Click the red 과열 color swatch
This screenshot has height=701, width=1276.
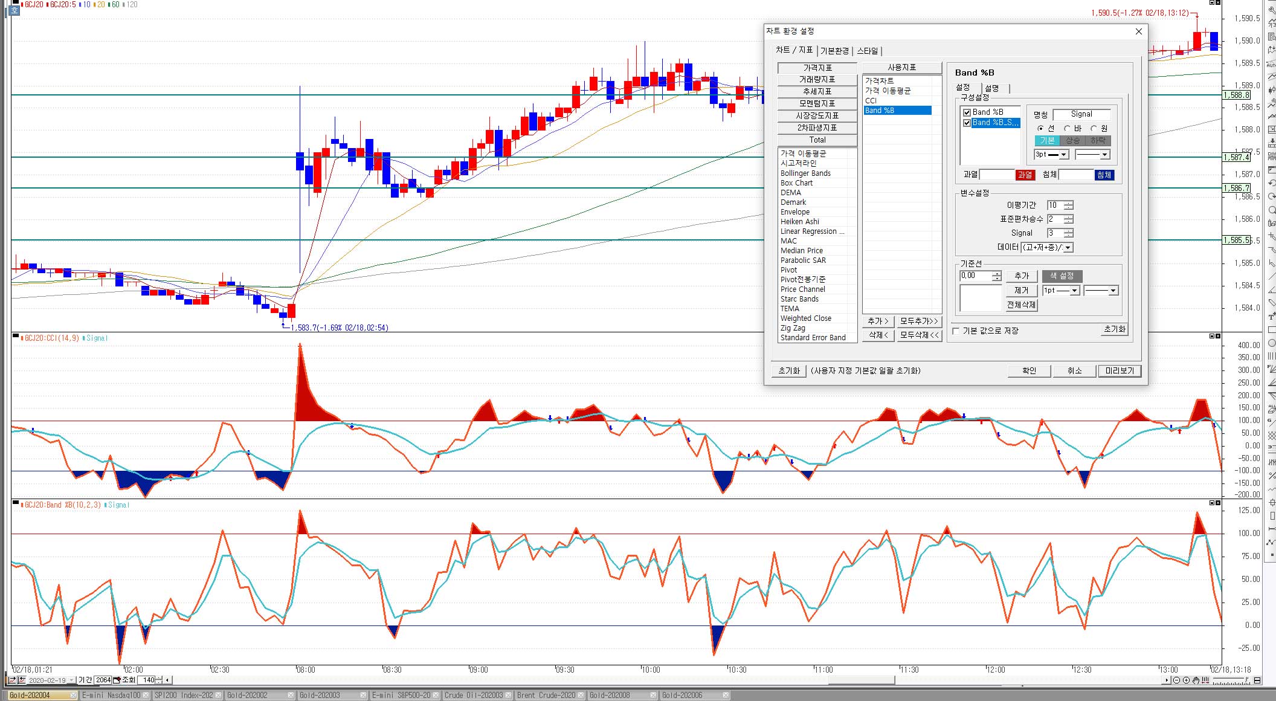click(1025, 175)
